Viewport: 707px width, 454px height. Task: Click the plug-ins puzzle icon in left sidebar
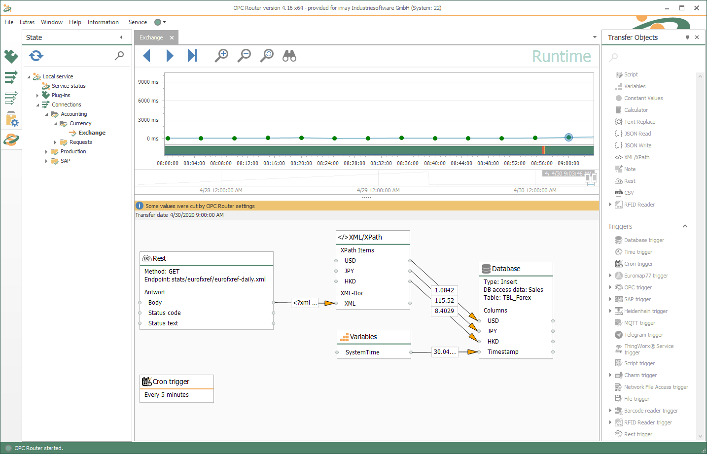click(x=11, y=57)
